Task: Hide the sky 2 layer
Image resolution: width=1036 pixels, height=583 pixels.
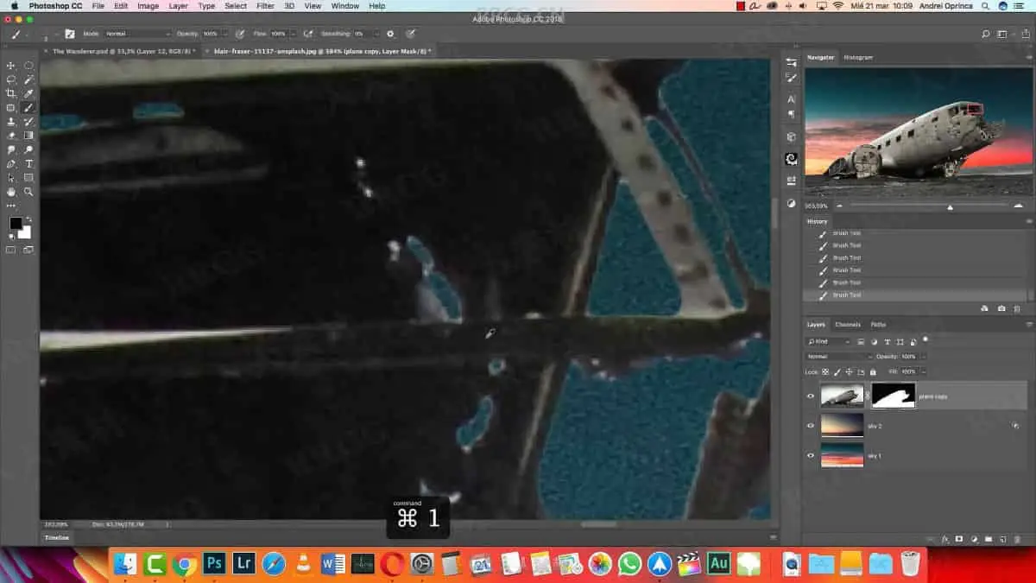Action: tap(810, 426)
